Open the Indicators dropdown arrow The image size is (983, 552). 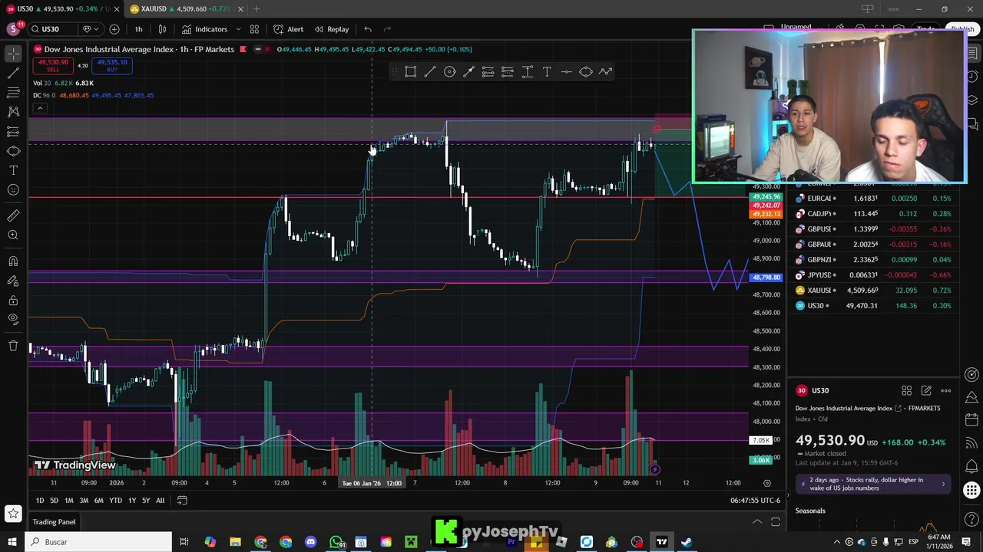[x=238, y=29]
